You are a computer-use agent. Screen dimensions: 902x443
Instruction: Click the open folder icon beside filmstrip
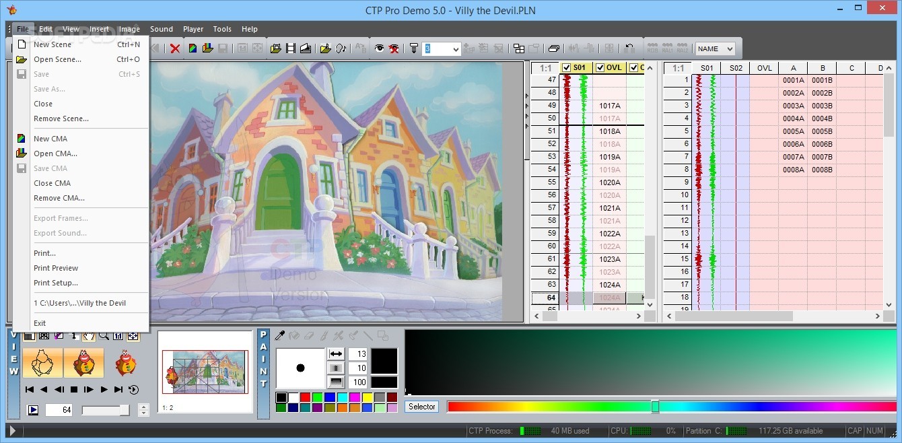pyautogui.click(x=275, y=48)
